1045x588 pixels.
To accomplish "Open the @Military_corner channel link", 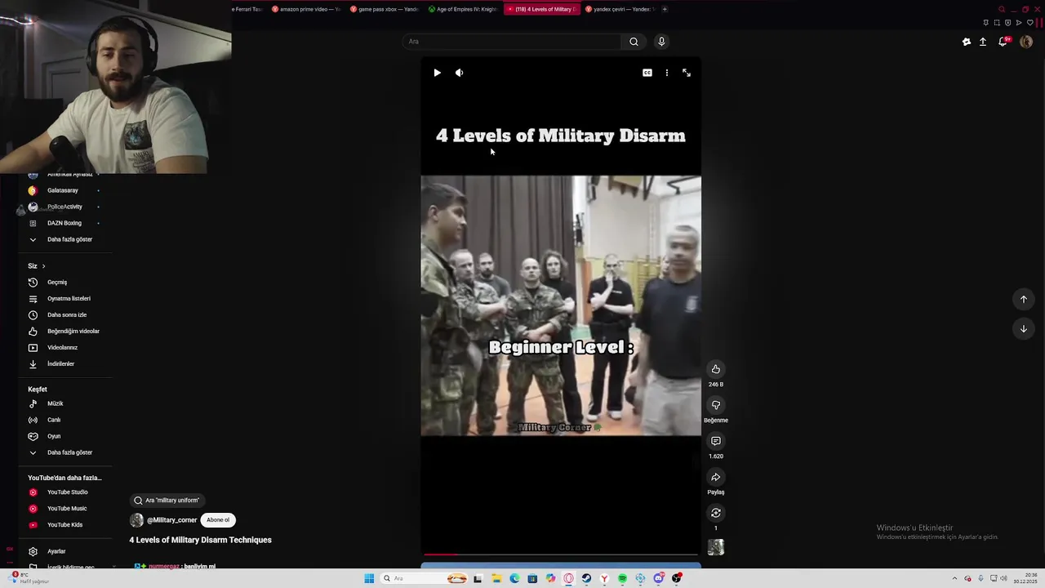I will [x=171, y=520].
